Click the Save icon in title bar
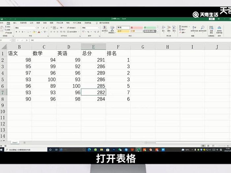The image size is (231, 173). [x=2, y=19]
